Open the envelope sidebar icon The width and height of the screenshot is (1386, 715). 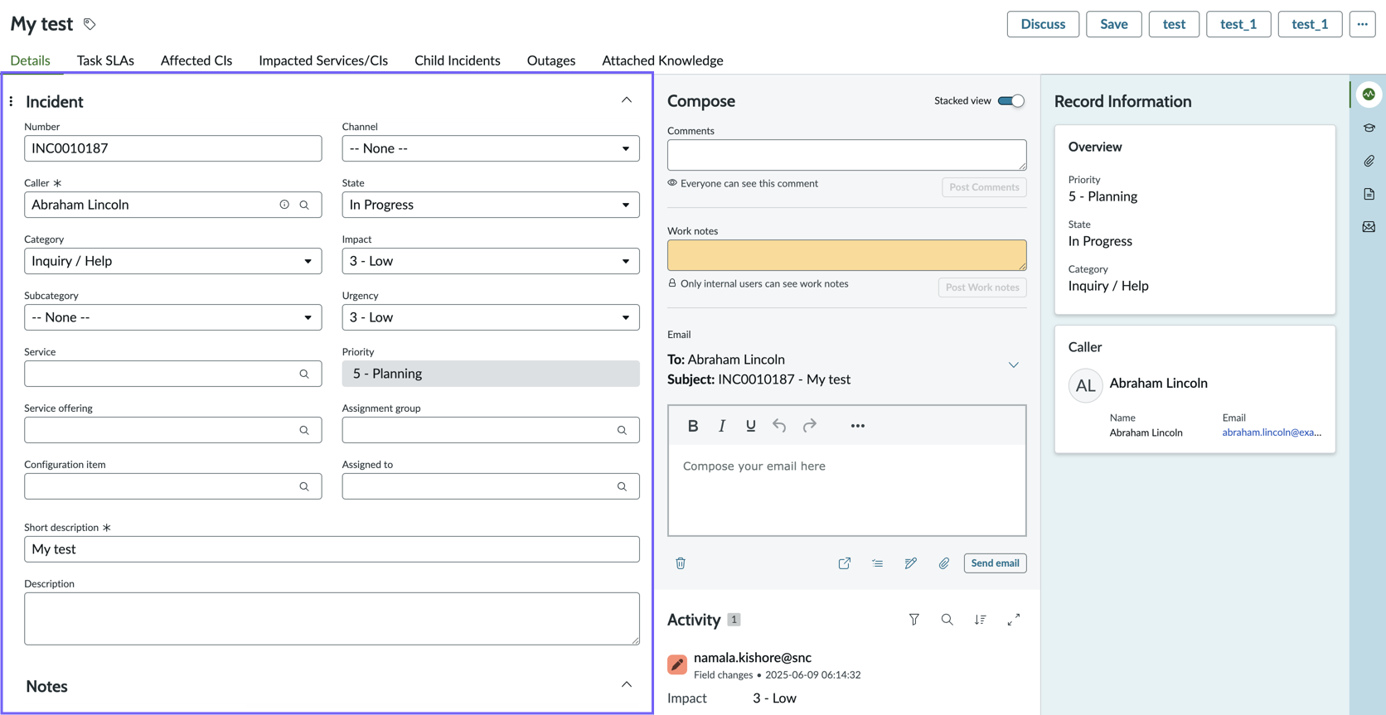pyautogui.click(x=1369, y=227)
